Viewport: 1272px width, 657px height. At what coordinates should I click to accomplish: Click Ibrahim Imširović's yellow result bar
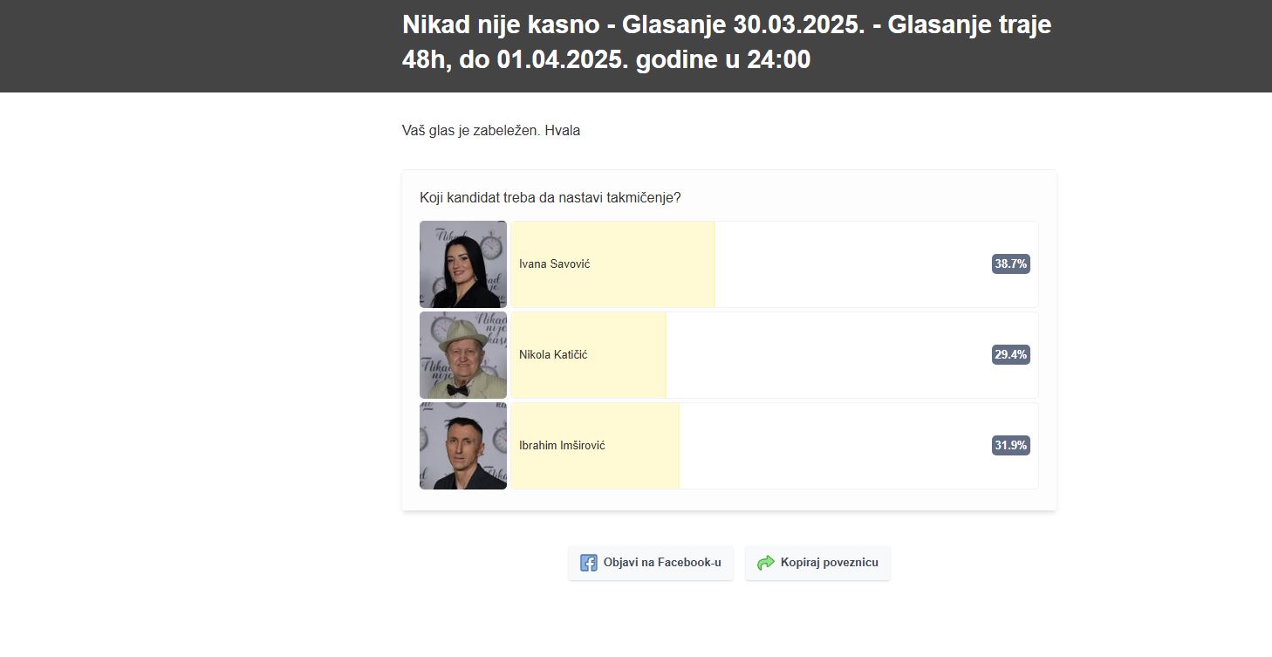596,446
